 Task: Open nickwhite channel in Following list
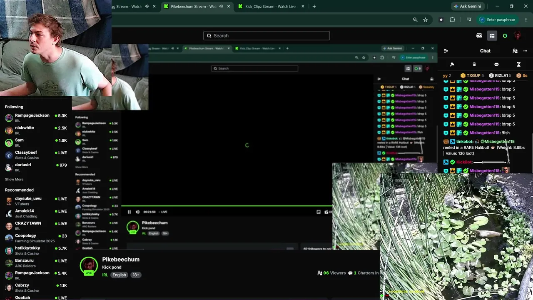tap(36, 130)
